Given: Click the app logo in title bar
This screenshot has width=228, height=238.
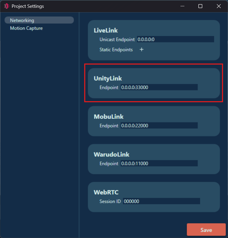Looking at the screenshot, I should click(x=6, y=6).
